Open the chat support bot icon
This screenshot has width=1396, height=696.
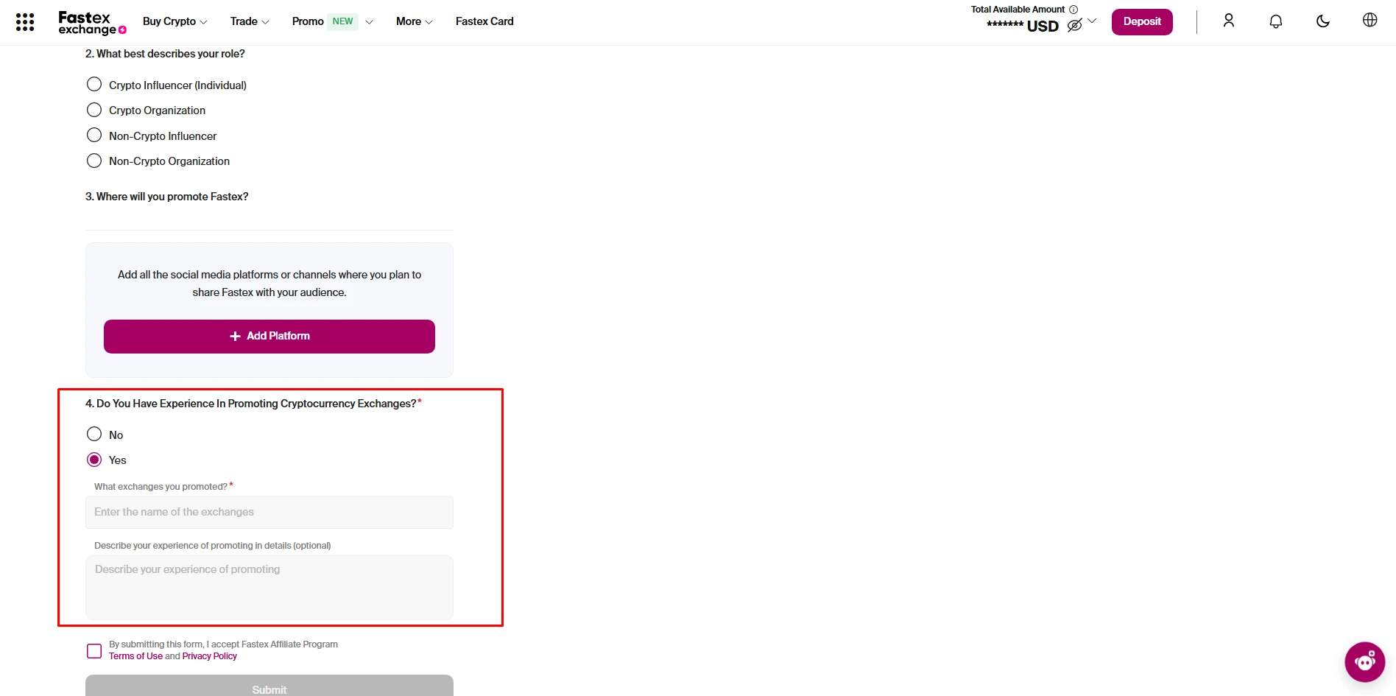click(x=1364, y=661)
